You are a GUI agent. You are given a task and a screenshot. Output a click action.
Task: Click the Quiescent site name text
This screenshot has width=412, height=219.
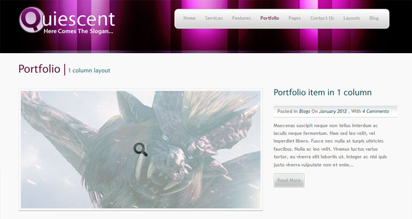point(67,19)
